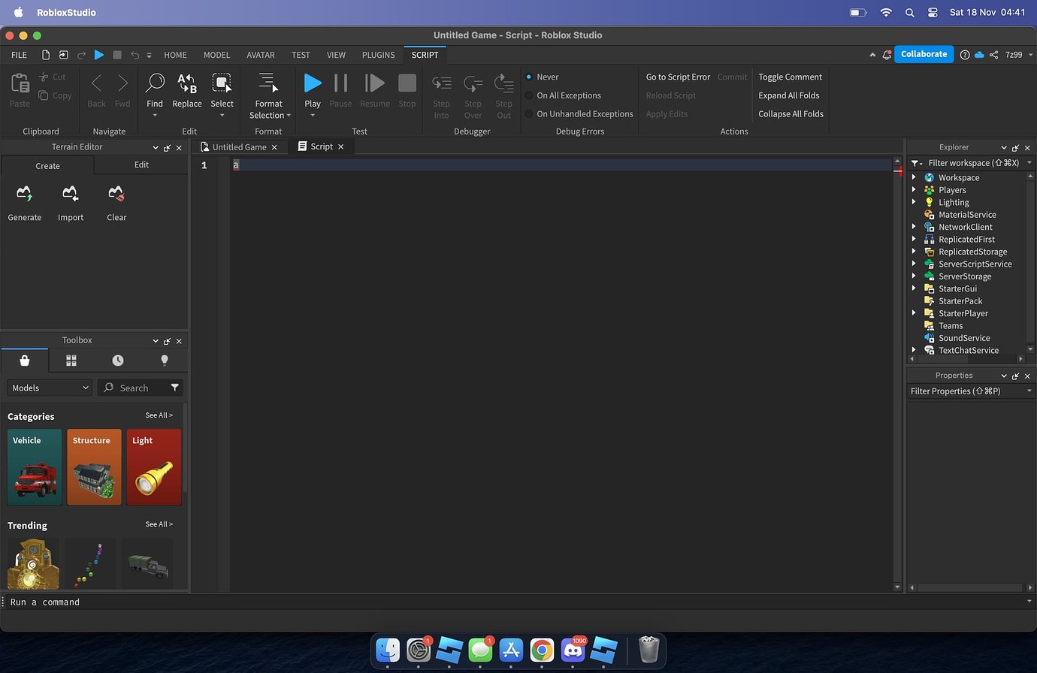Select ServerScriptService in Explorer

(x=975, y=264)
